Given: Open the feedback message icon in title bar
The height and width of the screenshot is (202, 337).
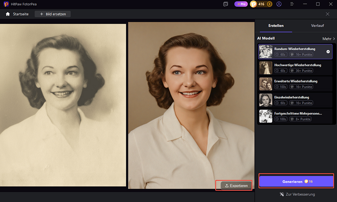Looking at the screenshot, I should point(225,4).
